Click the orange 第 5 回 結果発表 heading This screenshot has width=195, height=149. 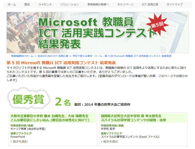coord(61,63)
